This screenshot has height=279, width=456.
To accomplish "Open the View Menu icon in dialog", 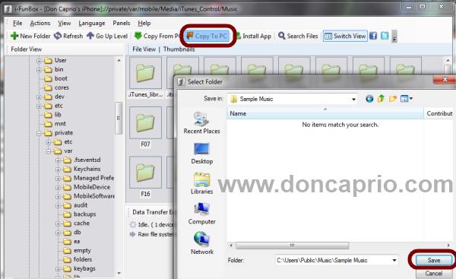I will click(407, 99).
